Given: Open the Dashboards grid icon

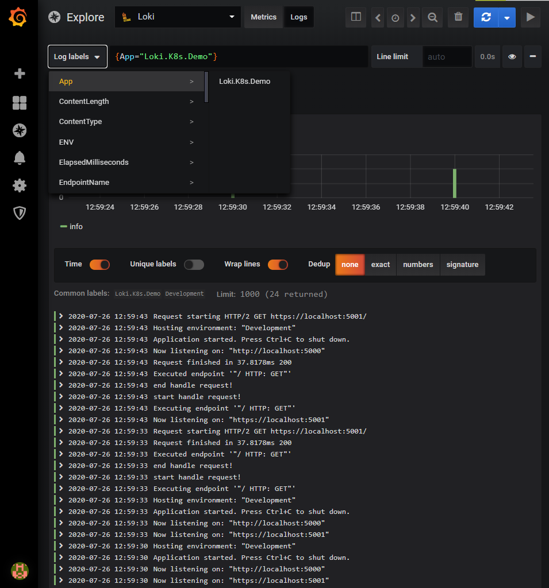Looking at the screenshot, I should pyautogui.click(x=20, y=103).
